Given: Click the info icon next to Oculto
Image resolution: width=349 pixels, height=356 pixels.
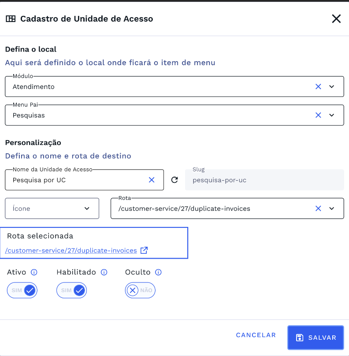Looking at the screenshot, I should (x=158, y=272).
